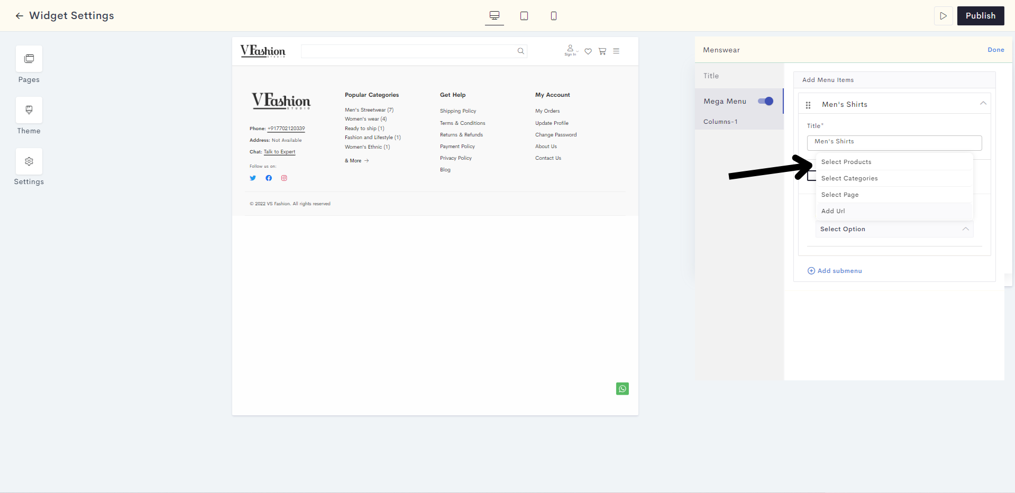The image size is (1015, 493).
Task: Open the Settings gear panel
Action: (x=29, y=161)
